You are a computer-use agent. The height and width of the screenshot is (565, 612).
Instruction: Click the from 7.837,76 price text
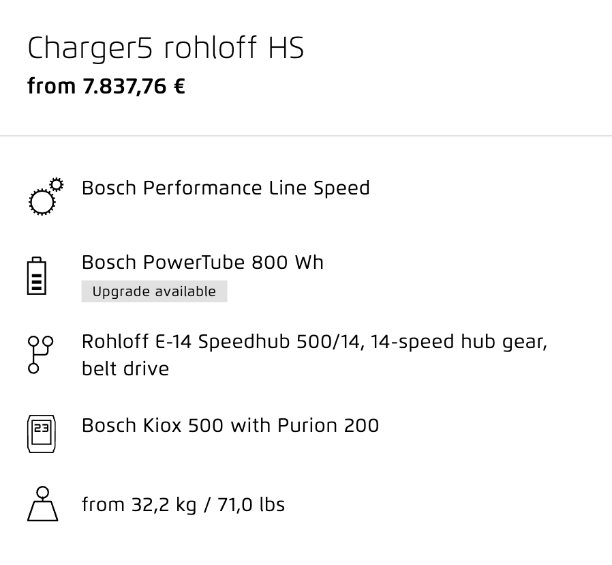coord(97,86)
